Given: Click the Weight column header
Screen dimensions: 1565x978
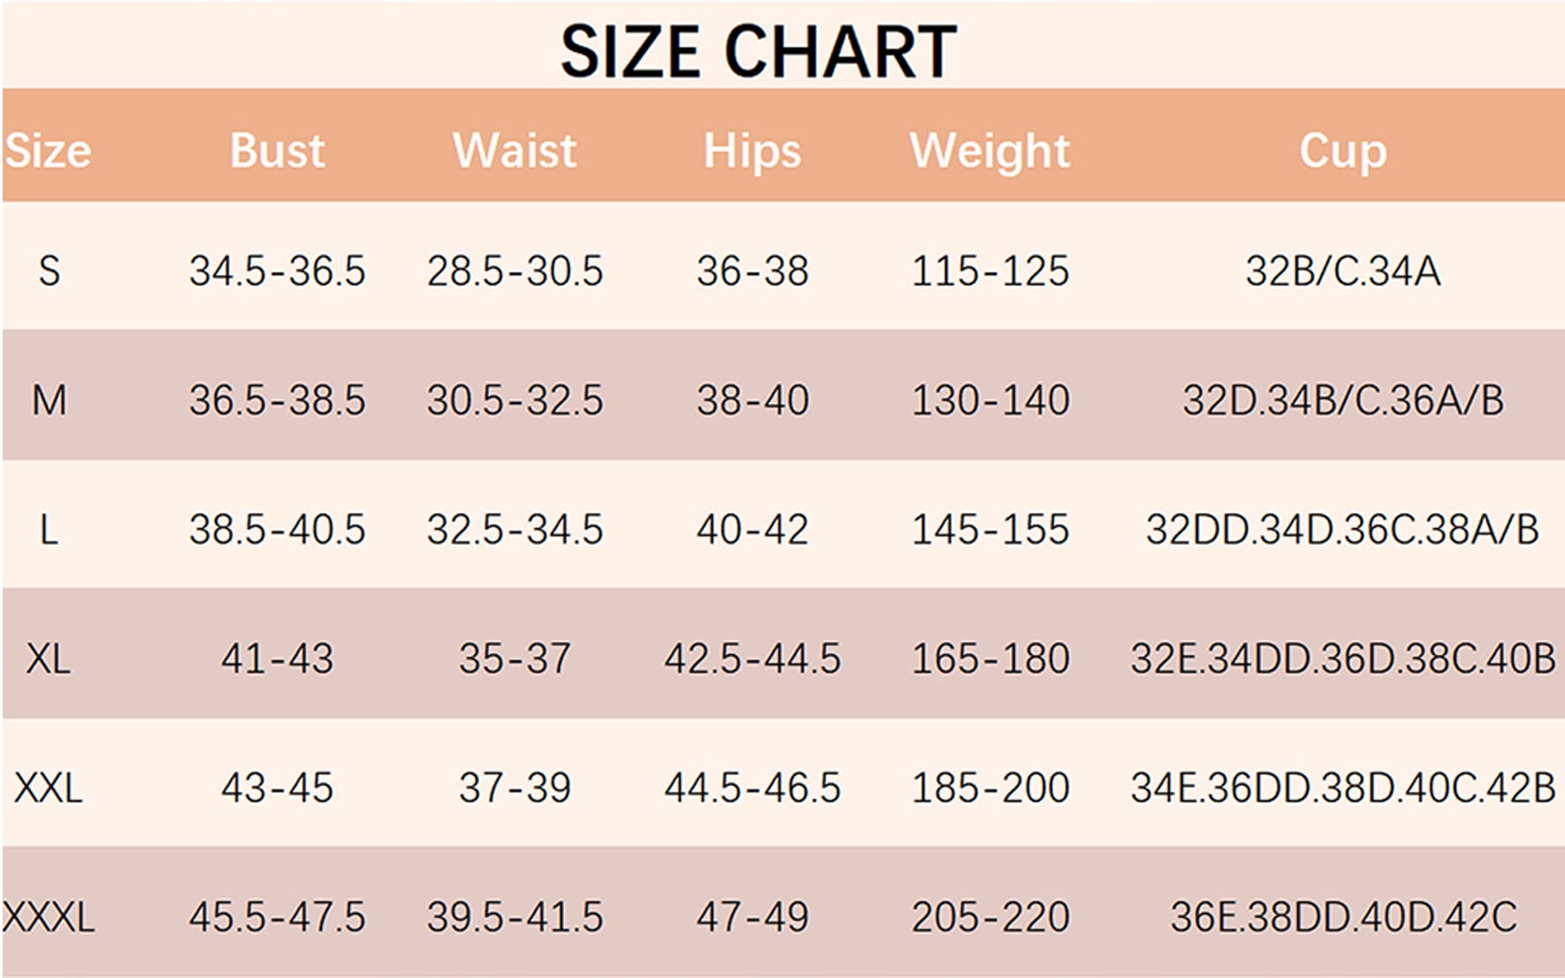Looking at the screenshot, I should pyautogui.click(x=990, y=151).
